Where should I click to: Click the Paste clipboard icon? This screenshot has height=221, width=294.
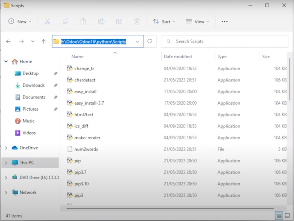tap(83, 22)
